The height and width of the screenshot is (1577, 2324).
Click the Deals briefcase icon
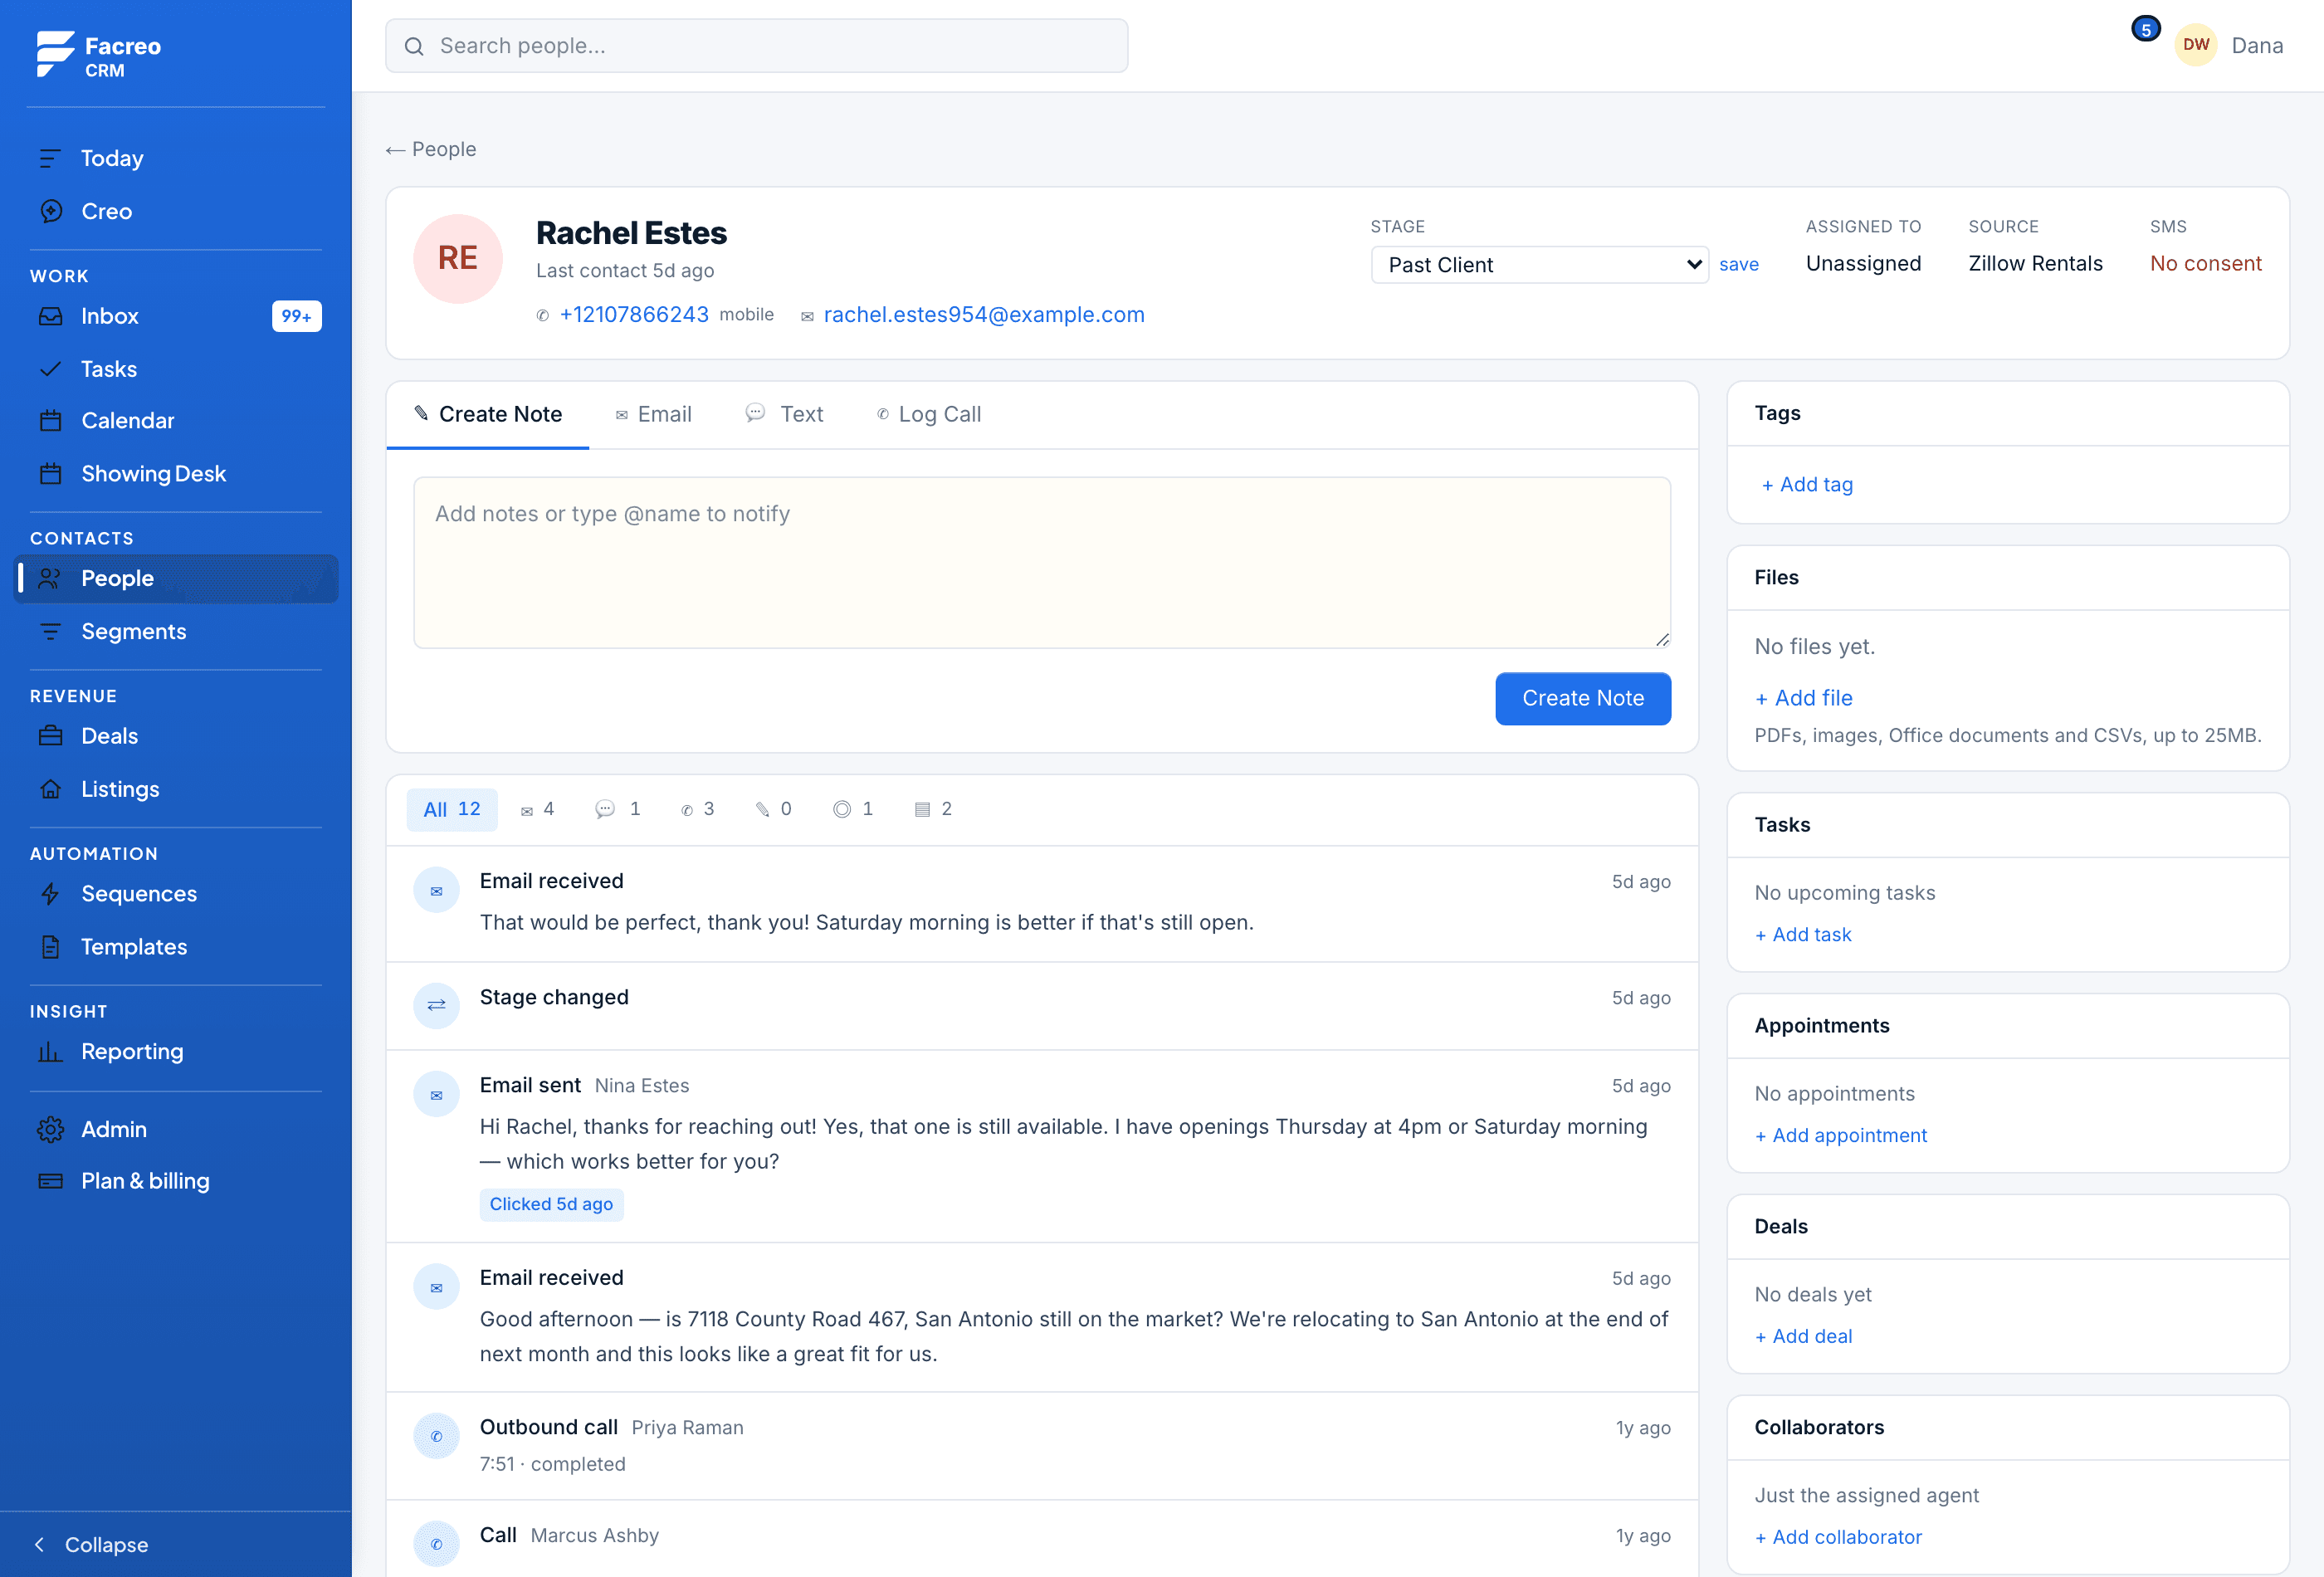[x=50, y=736]
